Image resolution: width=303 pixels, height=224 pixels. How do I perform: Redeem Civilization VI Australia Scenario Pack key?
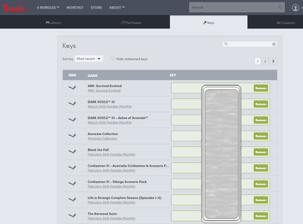click(261, 168)
